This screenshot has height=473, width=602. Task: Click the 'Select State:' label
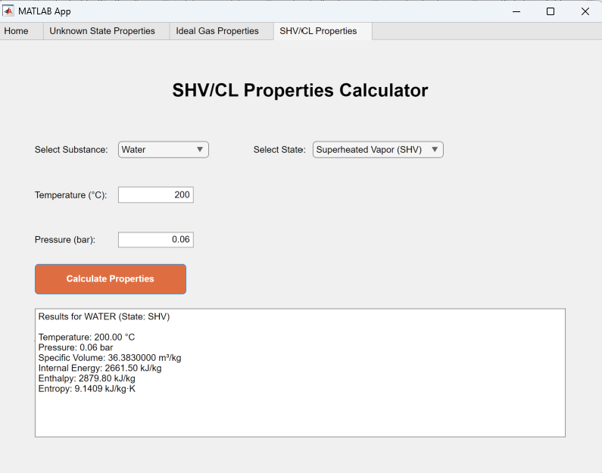[x=279, y=150]
